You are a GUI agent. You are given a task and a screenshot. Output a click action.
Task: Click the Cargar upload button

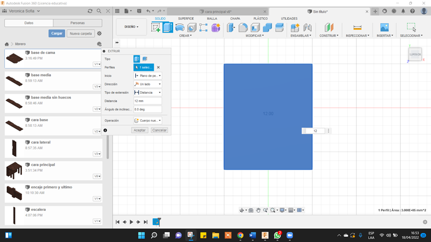click(x=57, y=34)
